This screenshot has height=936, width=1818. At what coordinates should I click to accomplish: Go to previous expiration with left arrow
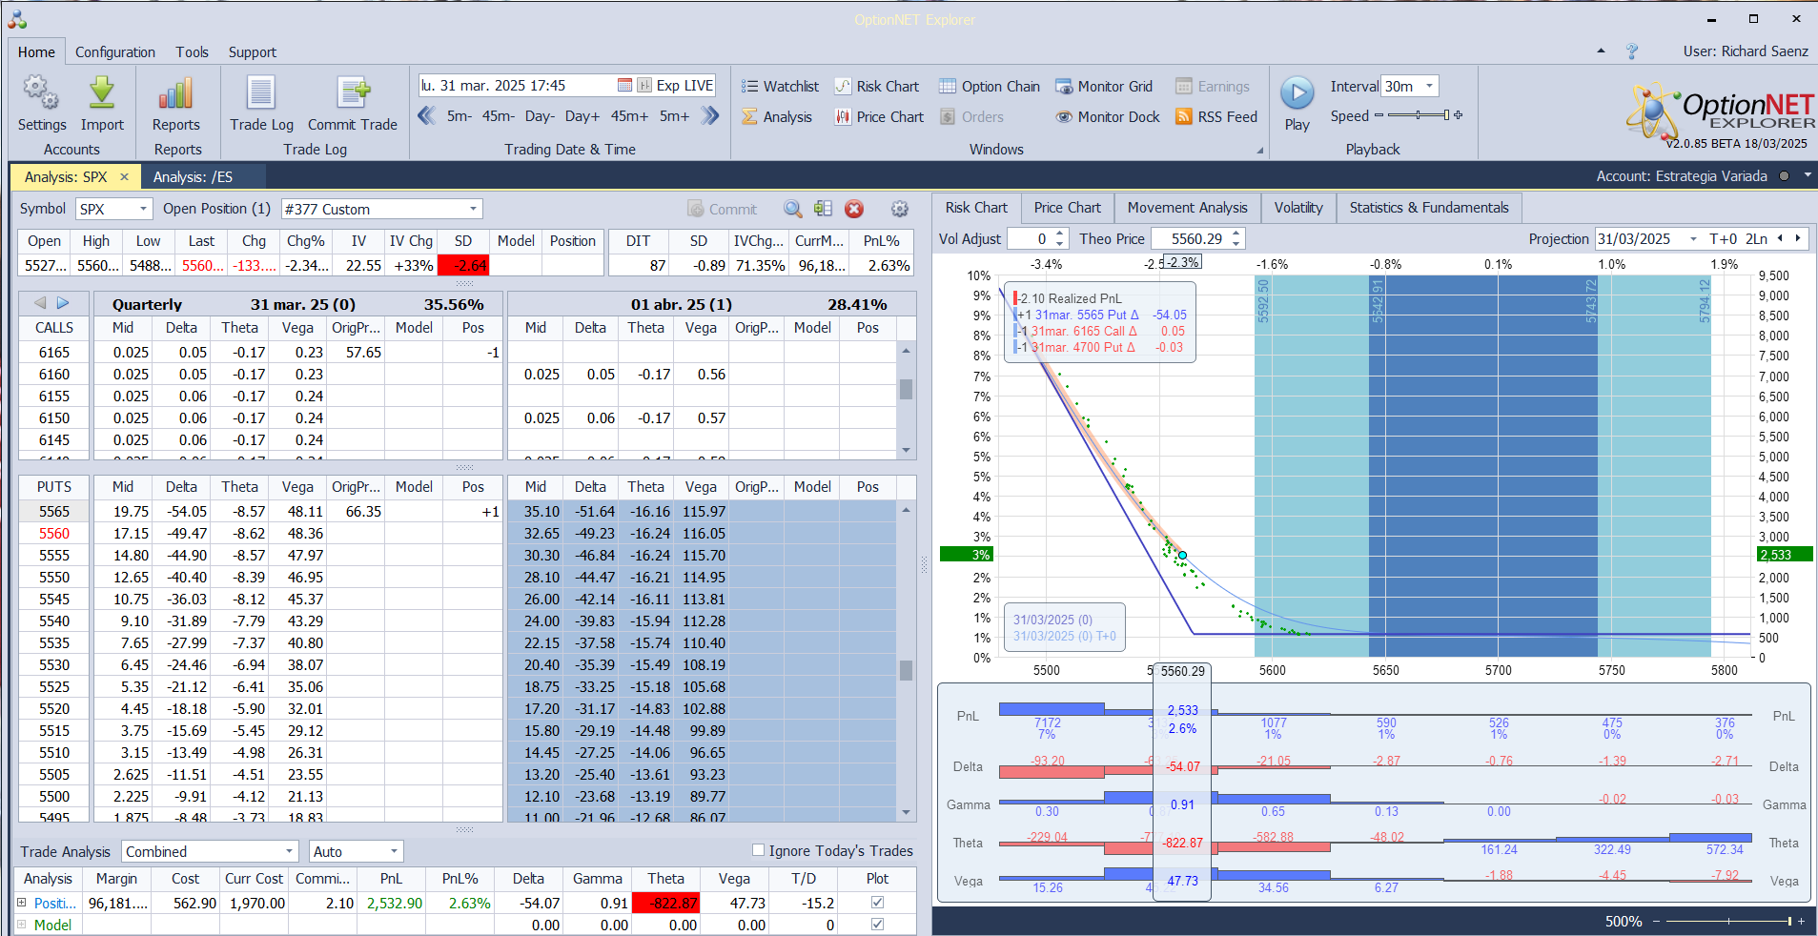click(x=40, y=303)
